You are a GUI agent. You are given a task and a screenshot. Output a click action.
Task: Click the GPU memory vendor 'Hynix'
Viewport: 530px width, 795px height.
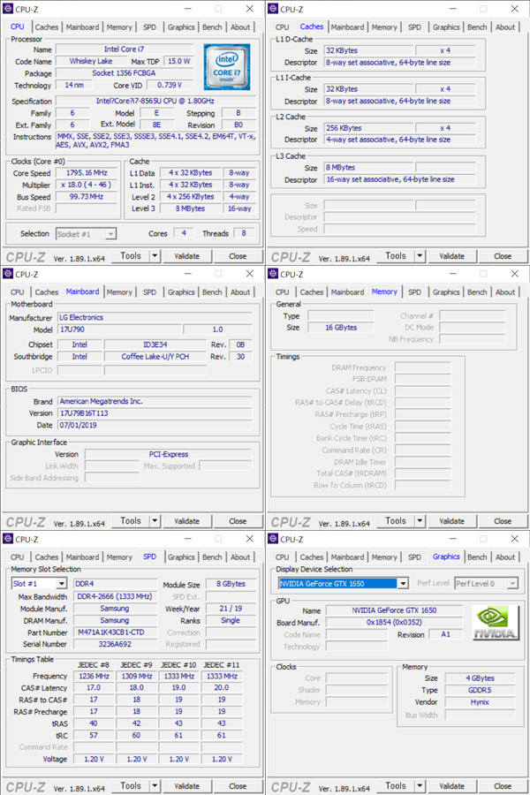[x=480, y=702]
